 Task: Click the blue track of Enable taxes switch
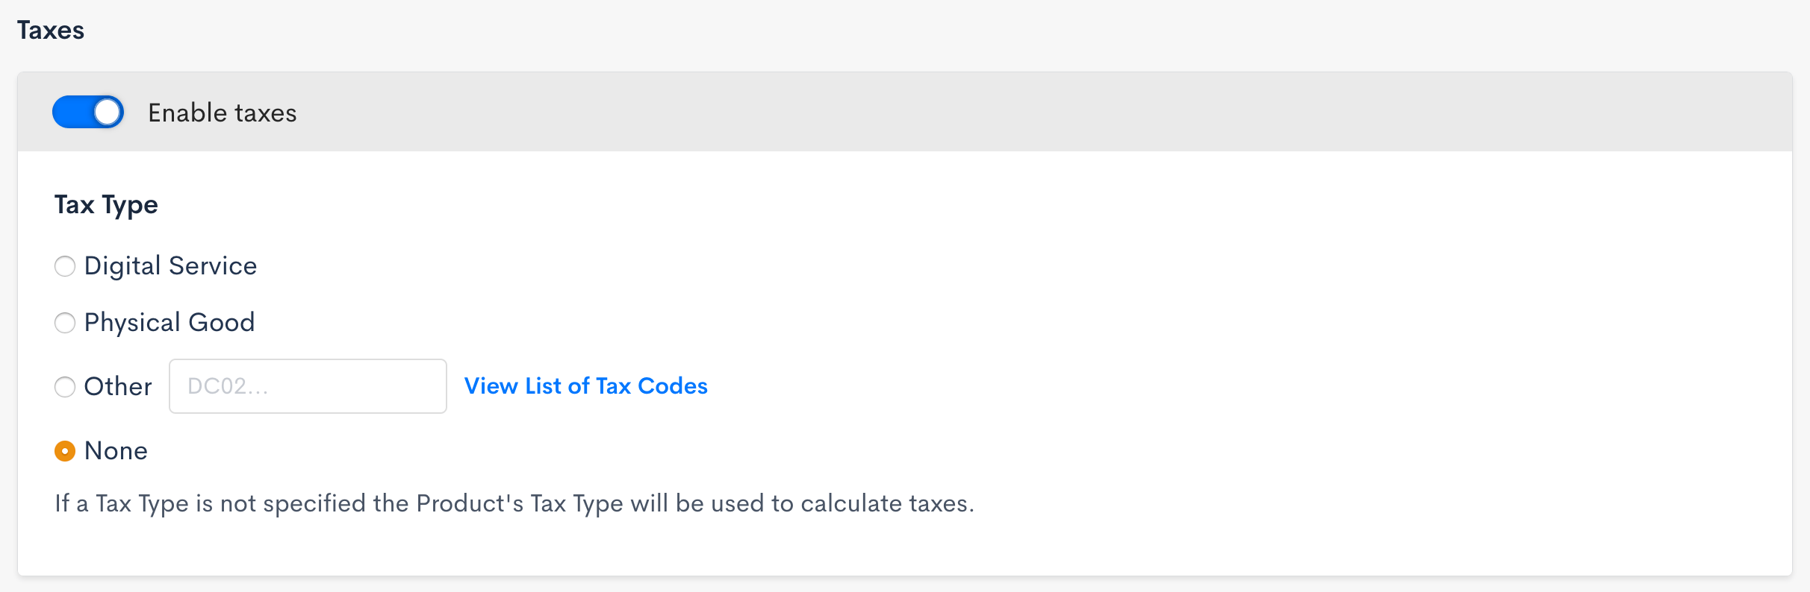(x=71, y=113)
